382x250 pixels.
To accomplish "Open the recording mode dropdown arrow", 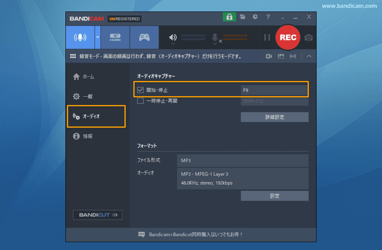I will 97,37.
